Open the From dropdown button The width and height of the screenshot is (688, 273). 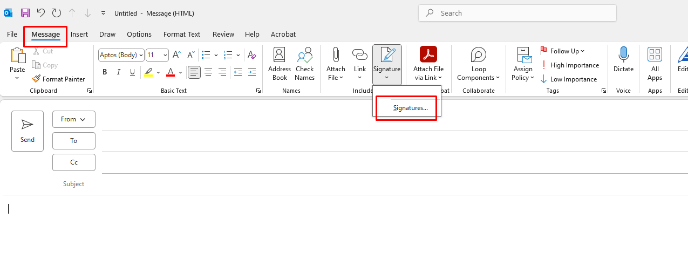tap(74, 119)
